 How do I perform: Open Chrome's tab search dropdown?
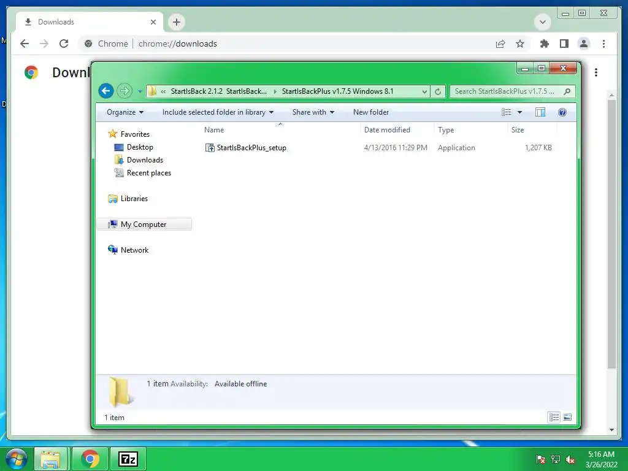(543, 22)
